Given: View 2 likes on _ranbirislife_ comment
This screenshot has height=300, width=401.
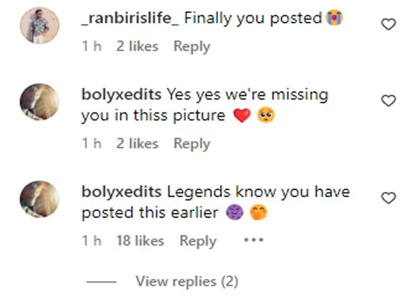Looking at the screenshot, I should click(137, 46).
